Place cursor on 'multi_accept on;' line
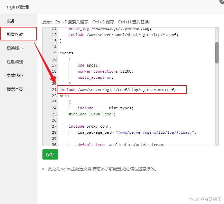The image size is (224, 204). tap(95, 77)
